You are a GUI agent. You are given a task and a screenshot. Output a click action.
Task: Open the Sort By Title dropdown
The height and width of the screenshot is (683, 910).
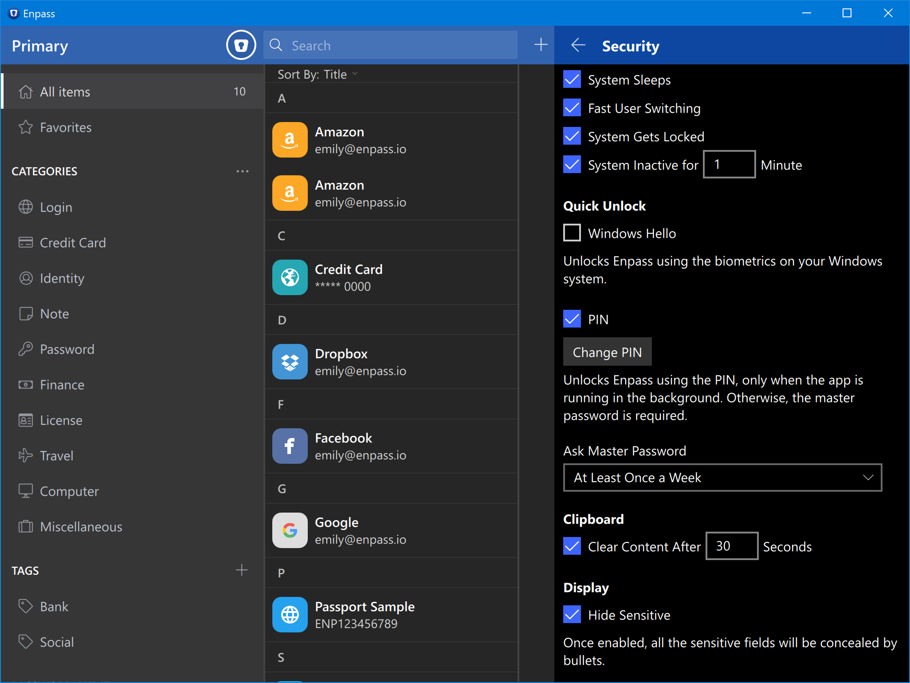pyautogui.click(x=318, y=75)
